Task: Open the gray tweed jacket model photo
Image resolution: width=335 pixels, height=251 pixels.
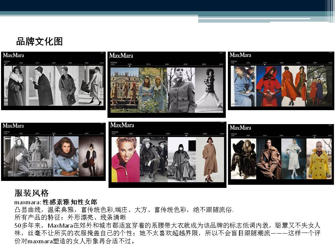Action: pos(181,90)
